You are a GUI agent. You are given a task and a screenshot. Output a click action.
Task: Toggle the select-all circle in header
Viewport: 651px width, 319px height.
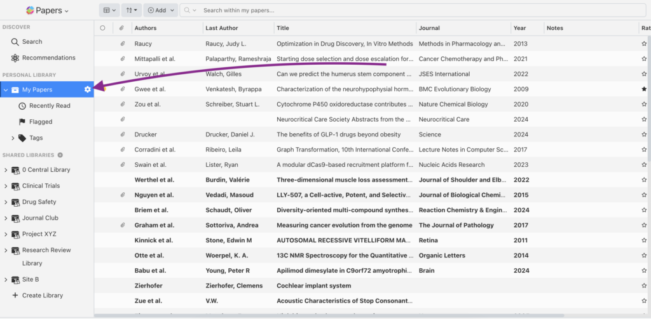point(103,28)
